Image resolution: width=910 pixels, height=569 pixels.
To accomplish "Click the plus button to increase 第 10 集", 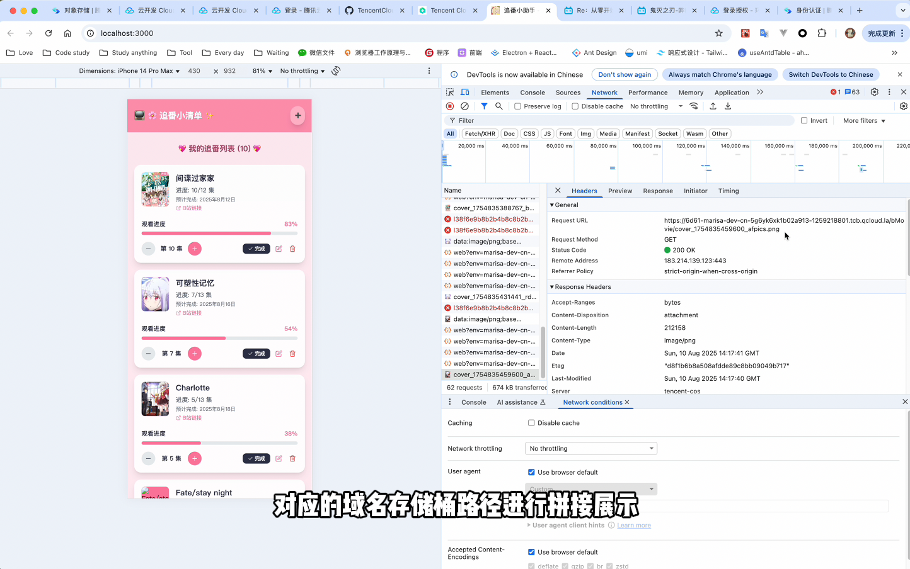I will 195,249.
